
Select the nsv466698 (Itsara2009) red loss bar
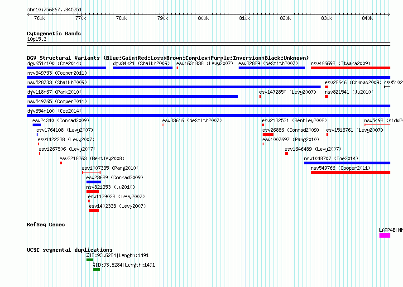click(x=350, y=68)
